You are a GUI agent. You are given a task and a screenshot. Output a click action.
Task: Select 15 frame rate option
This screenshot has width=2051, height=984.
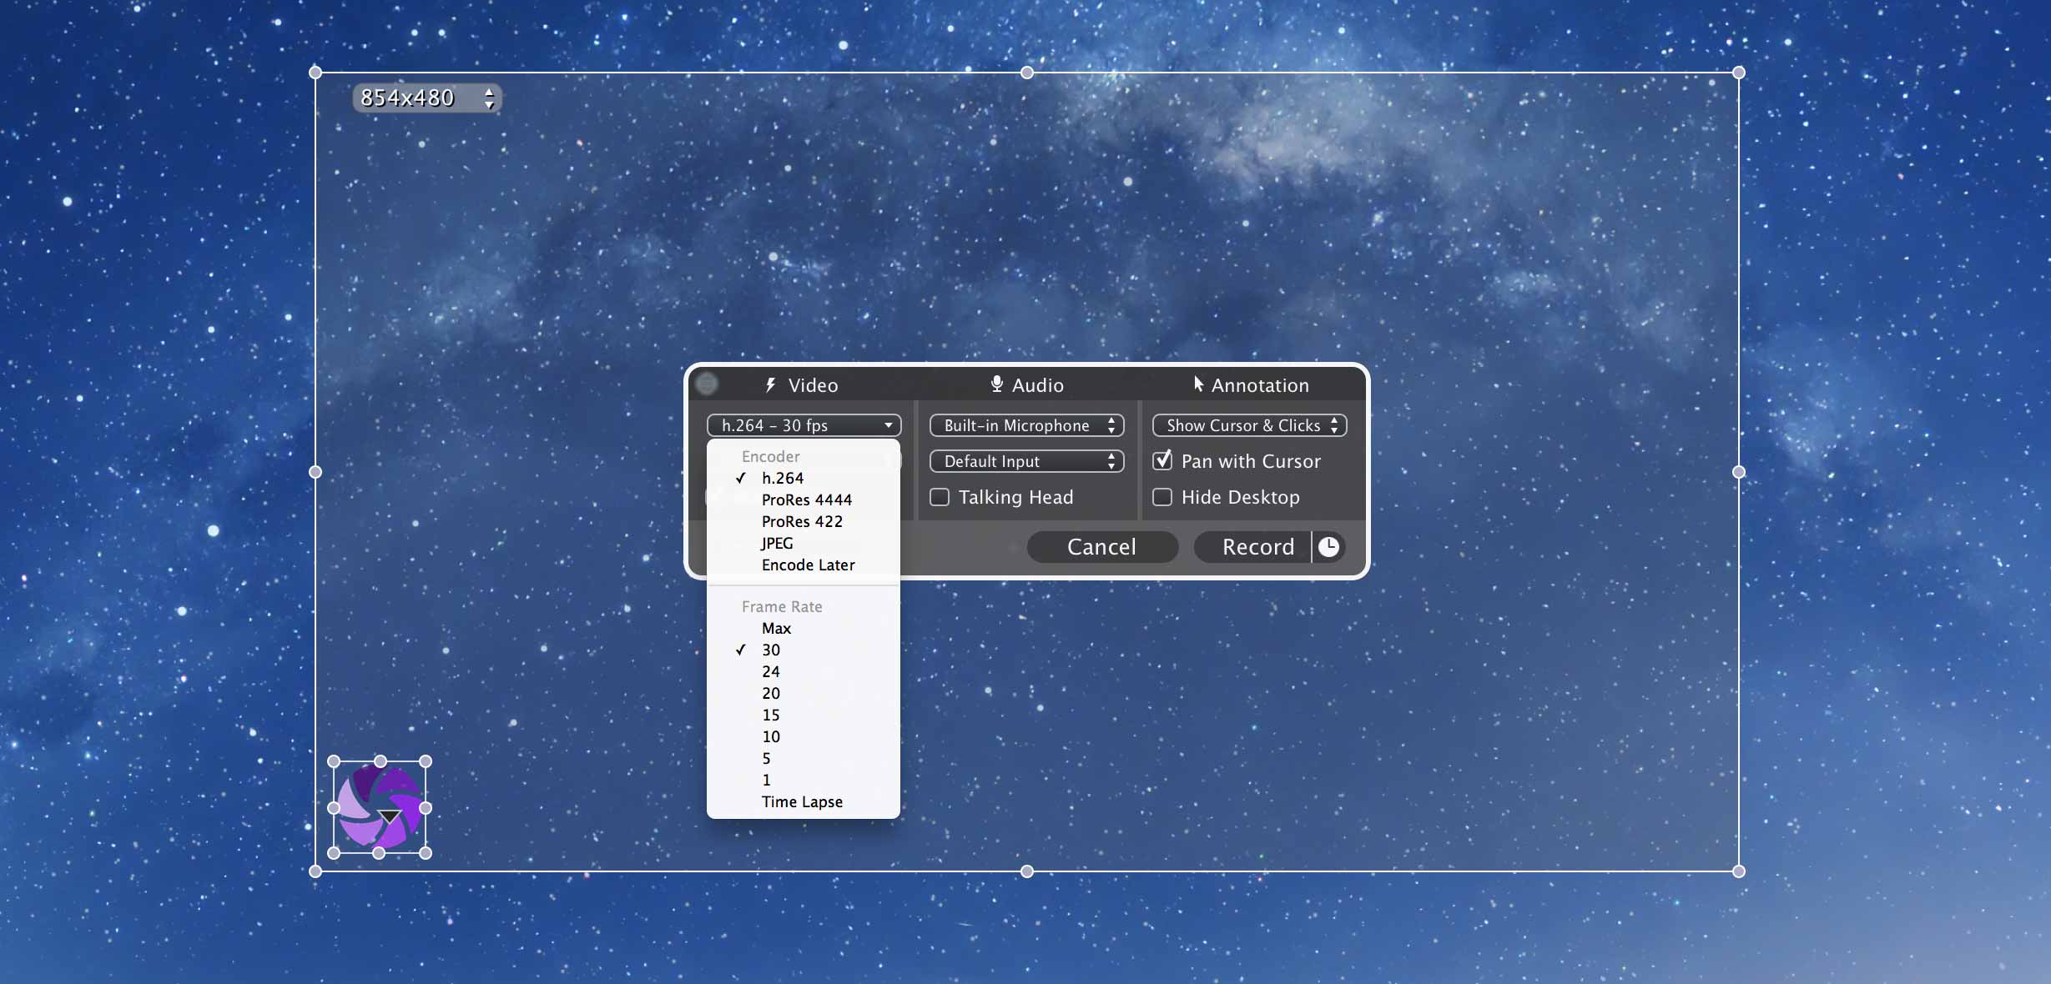click(x=804, y=715)
